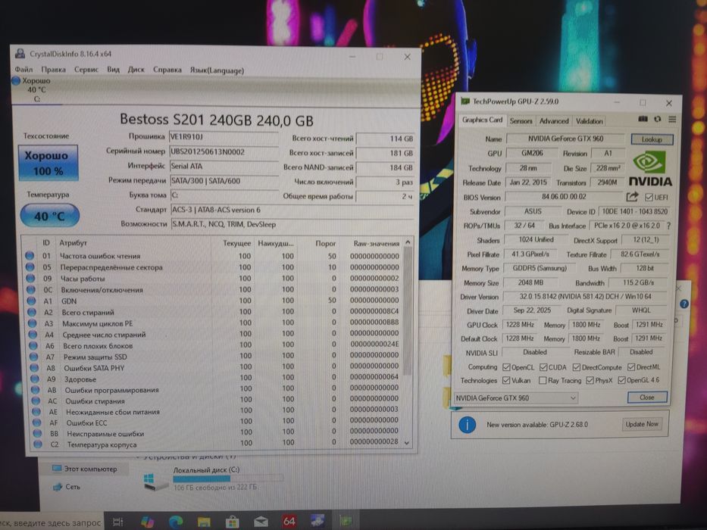This screenshot has height=530, width=707.
Task: Select the Здоровье attribute row
Action: click(215, 379)
